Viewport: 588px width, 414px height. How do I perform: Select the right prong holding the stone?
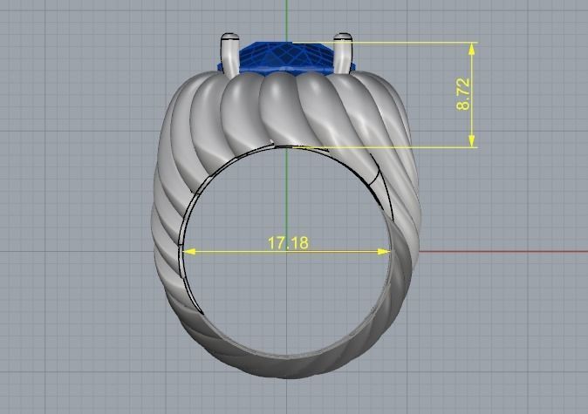(x=343, y=53)
